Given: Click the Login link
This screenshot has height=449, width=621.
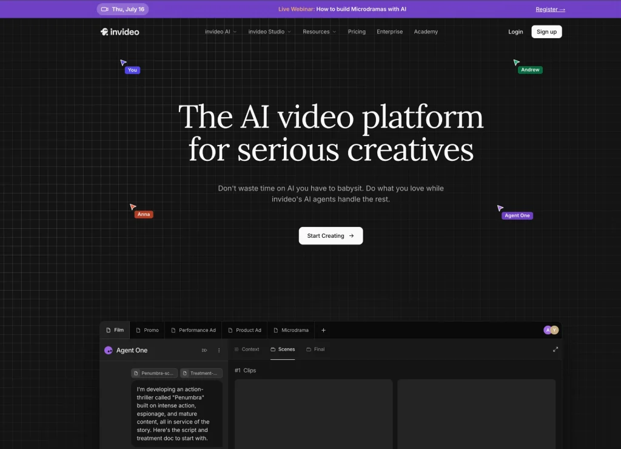Looking at the screenshot, I should pyautogui.click(x=515, y=32).
